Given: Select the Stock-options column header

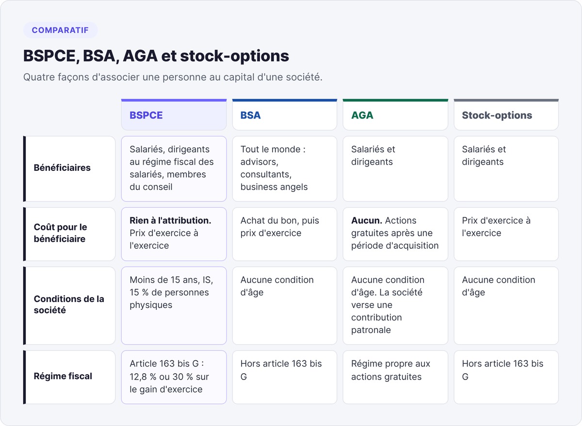Looking at the screenshot, I should [506, 115].
